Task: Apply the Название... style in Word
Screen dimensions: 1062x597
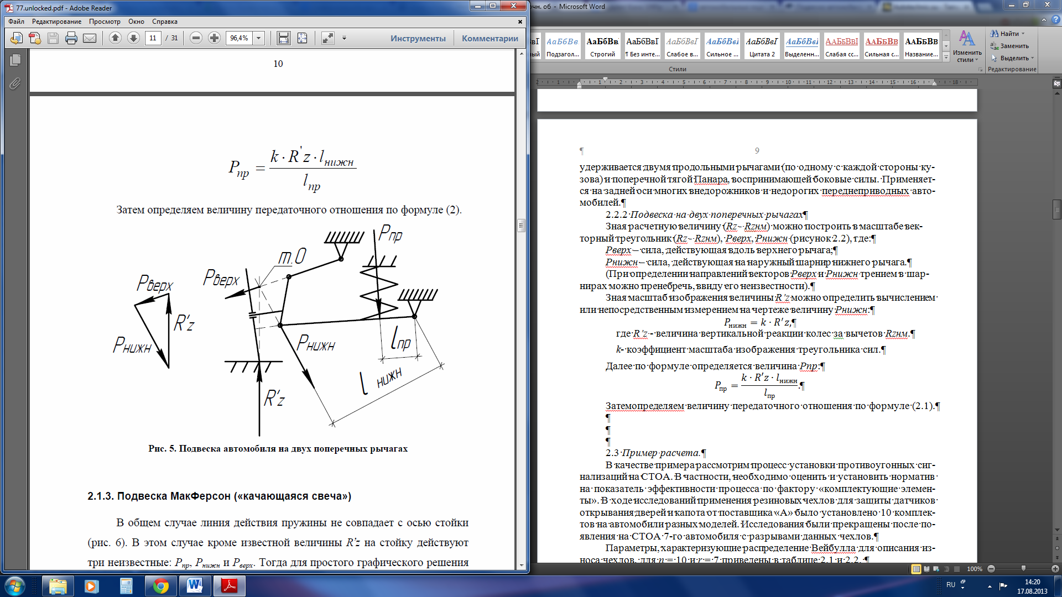Action: click(922, 46)
